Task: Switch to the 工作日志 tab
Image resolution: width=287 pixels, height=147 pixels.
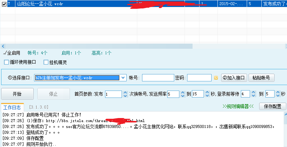Action: (x=13, y=107)
